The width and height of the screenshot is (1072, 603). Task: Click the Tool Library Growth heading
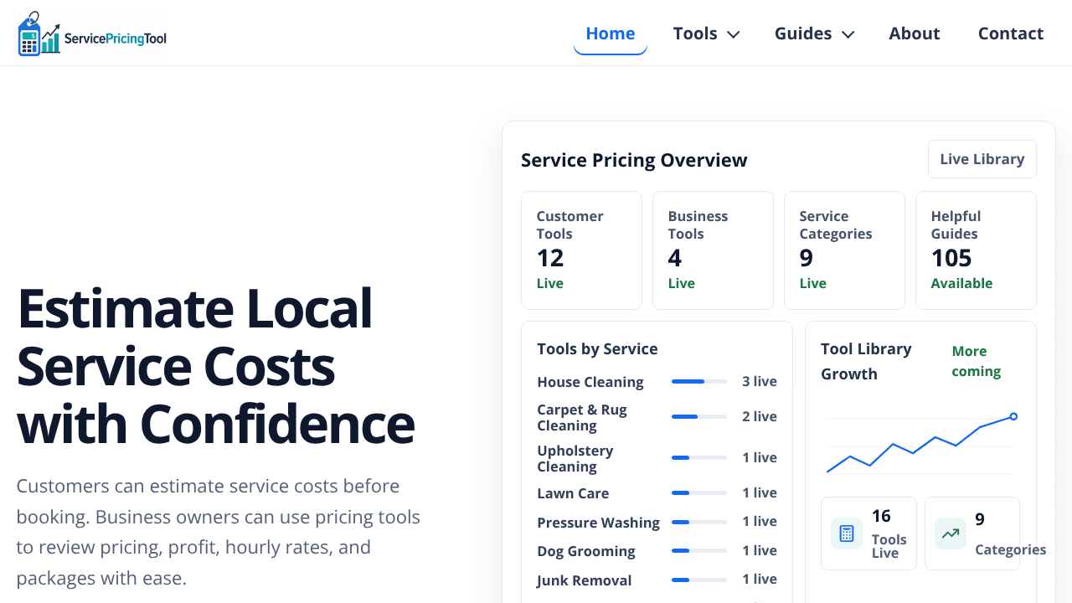pyautogui.click(x=866, y=362)
